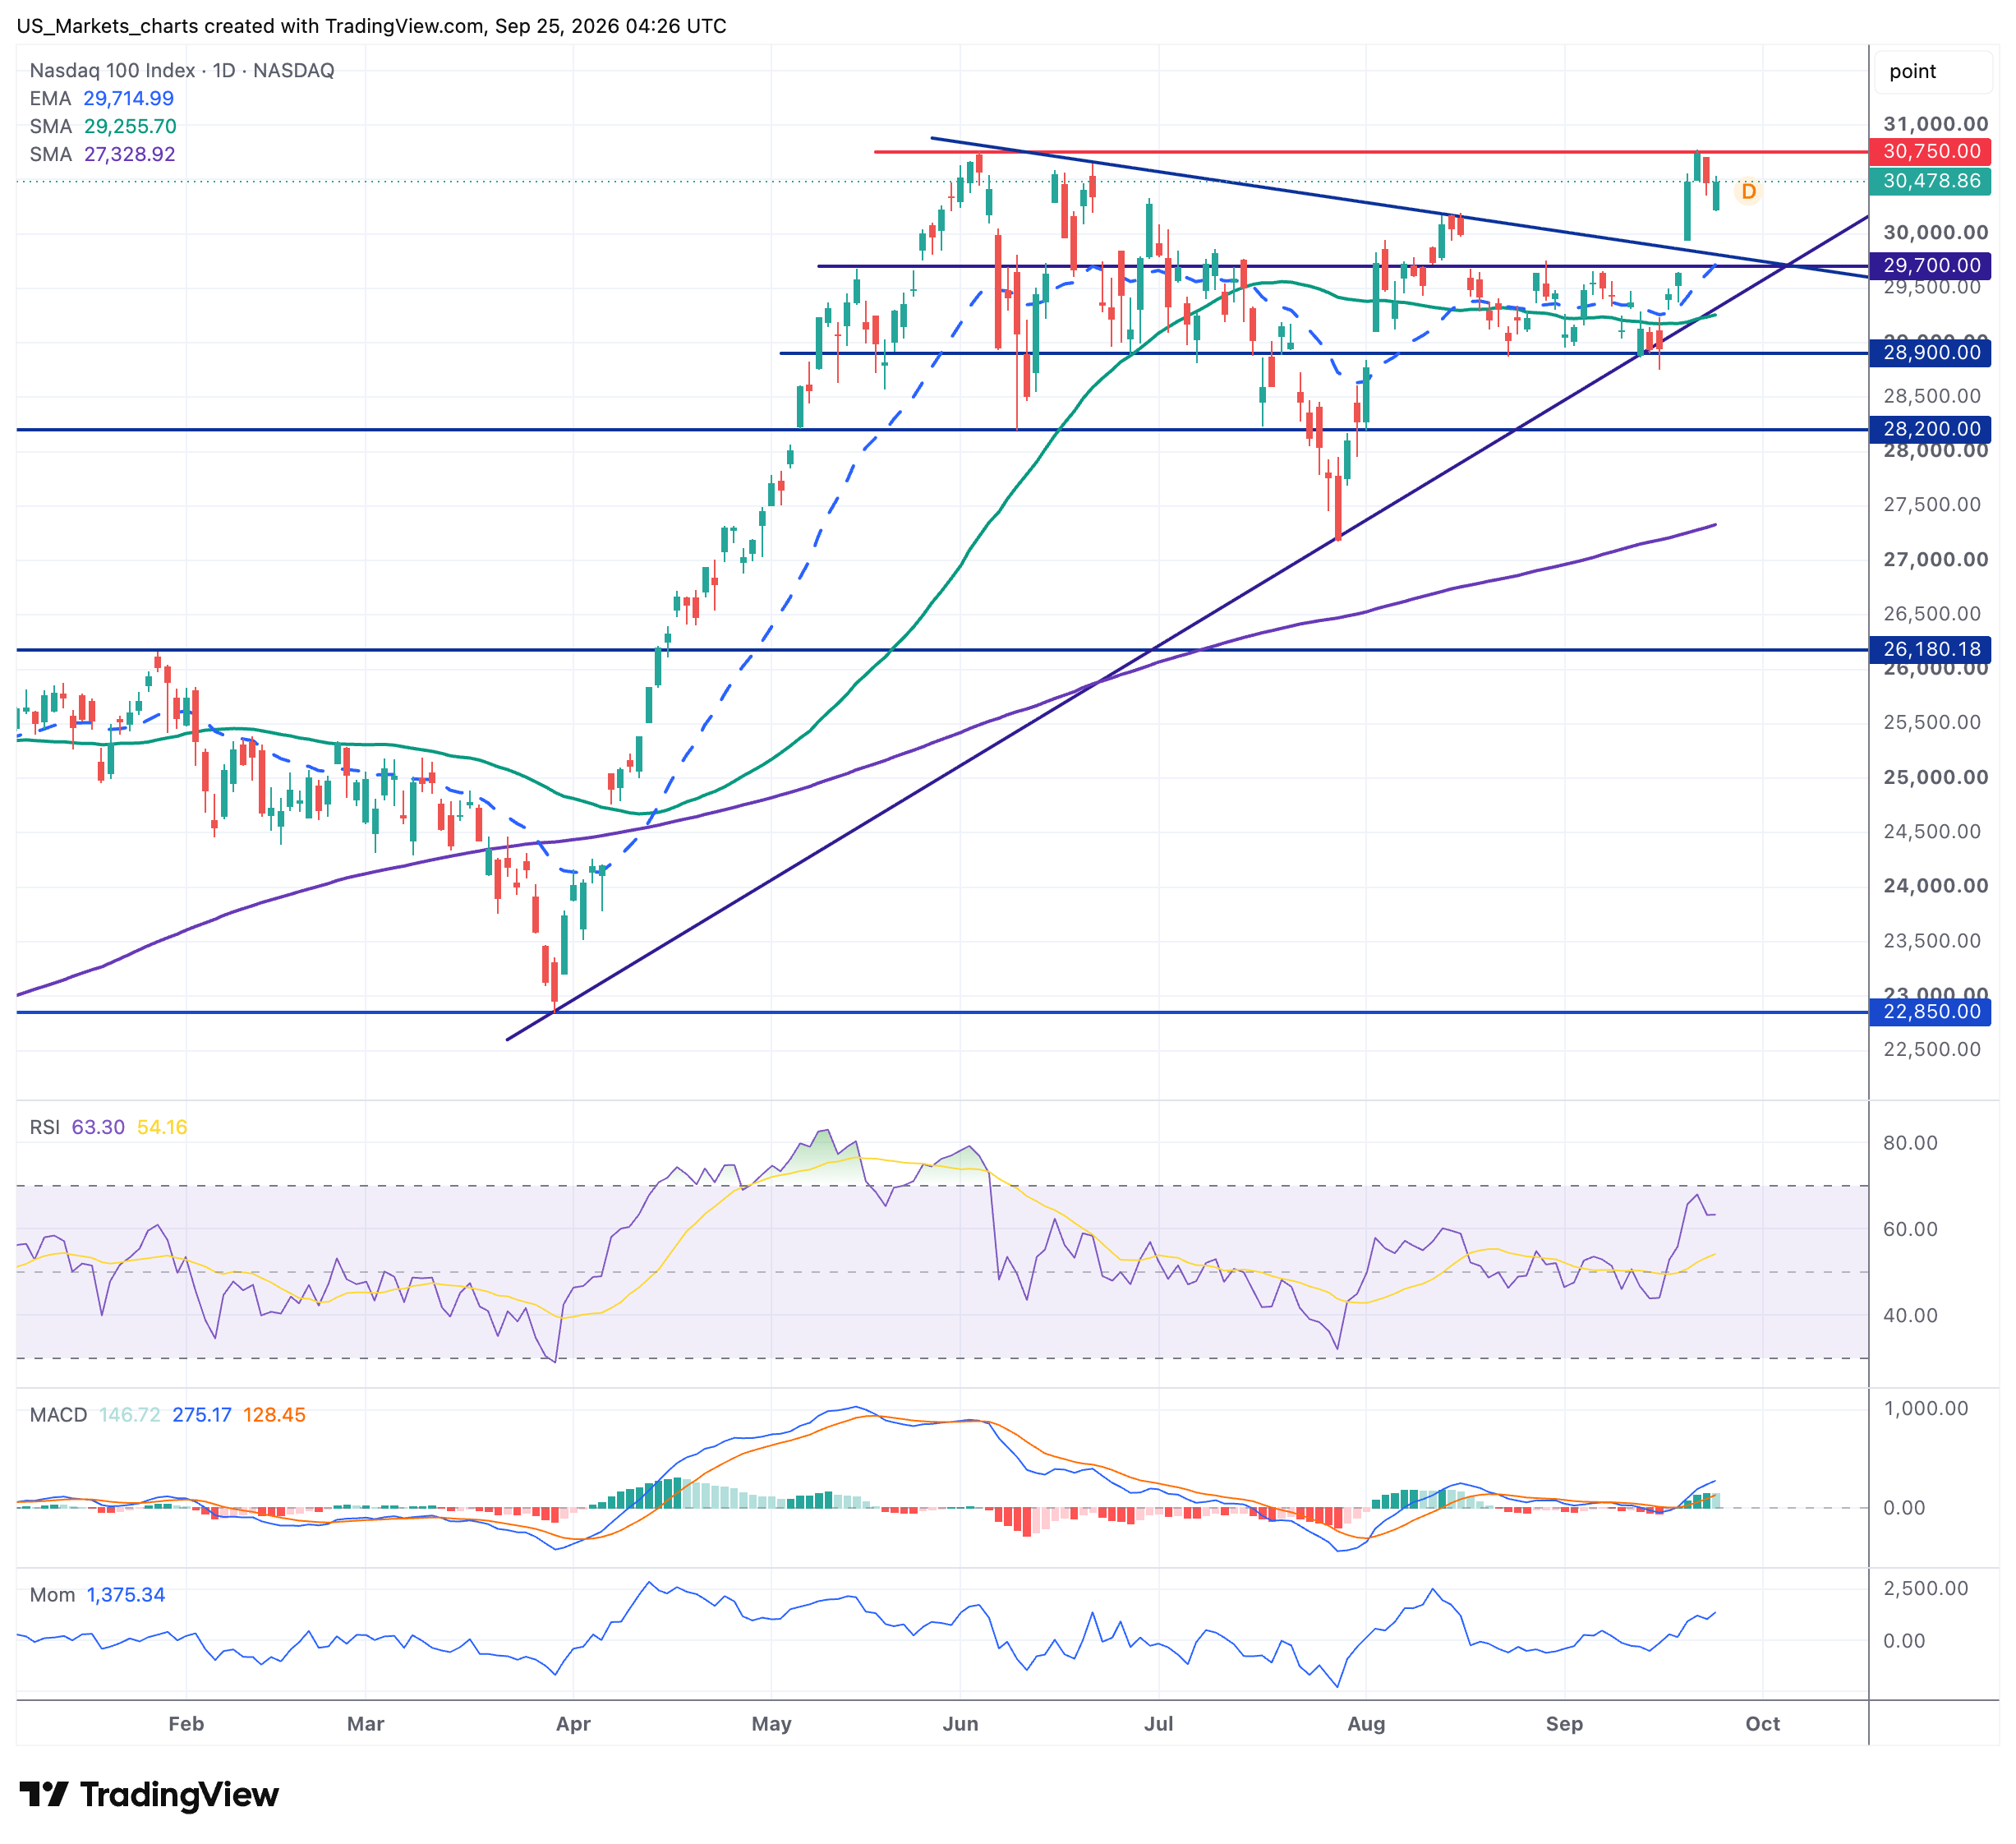
Task: Click the orange D dividend marker
Action: pos(1748,191)
